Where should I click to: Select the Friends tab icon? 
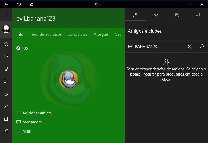(x=135, y=15)
